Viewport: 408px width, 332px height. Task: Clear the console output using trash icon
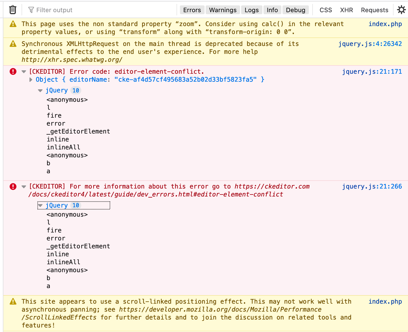coord(12,9)
